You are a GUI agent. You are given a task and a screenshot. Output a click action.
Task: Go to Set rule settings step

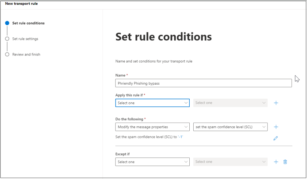click(25, 39)
